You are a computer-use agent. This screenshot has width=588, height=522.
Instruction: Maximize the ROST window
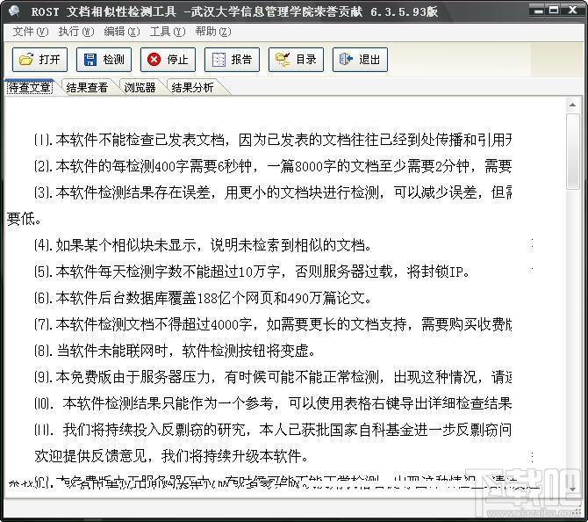pyautogui.click(x=554, y=11)
